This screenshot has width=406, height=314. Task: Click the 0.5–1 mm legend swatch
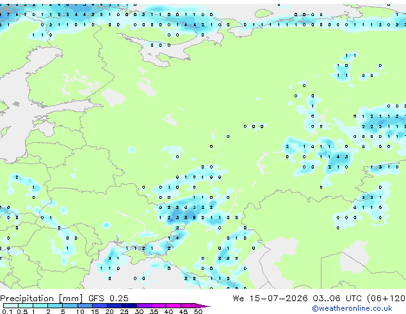pyautogui.click(x=26, y=306)
